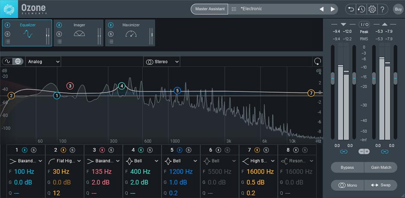Solo band 4
The height and width of the screenshot is (198, 405).
click(x=150, y=150)
